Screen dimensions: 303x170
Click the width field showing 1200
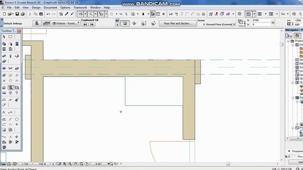299,20
